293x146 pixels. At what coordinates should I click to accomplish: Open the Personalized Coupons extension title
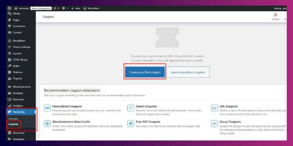pyautogui.click(x=67, y=106)
